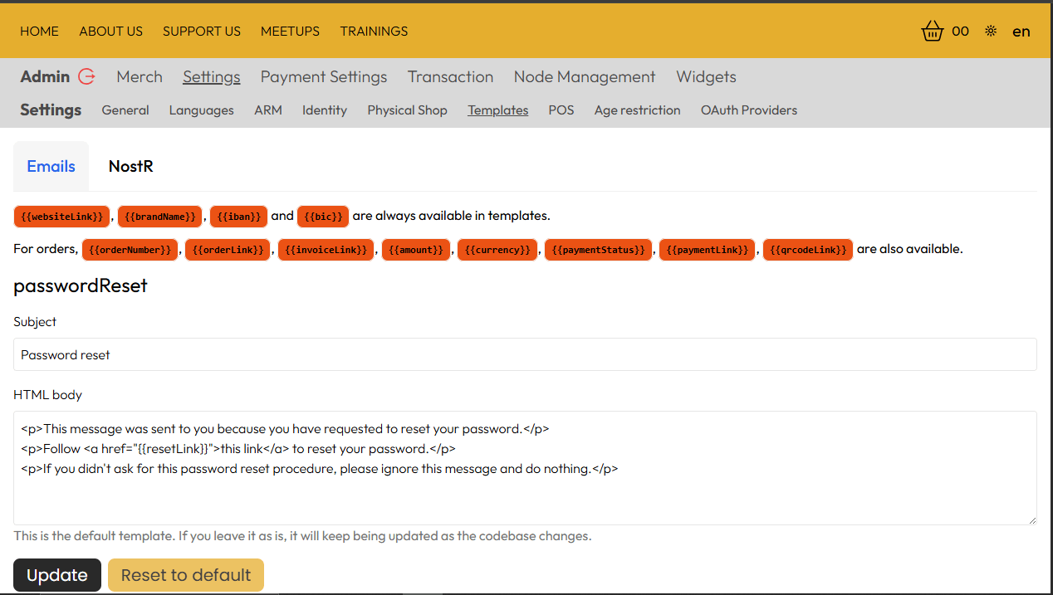Navigate to OAuth Providers settings
This screenshot has height=595, width=1053.
click(x=748, y=110)
